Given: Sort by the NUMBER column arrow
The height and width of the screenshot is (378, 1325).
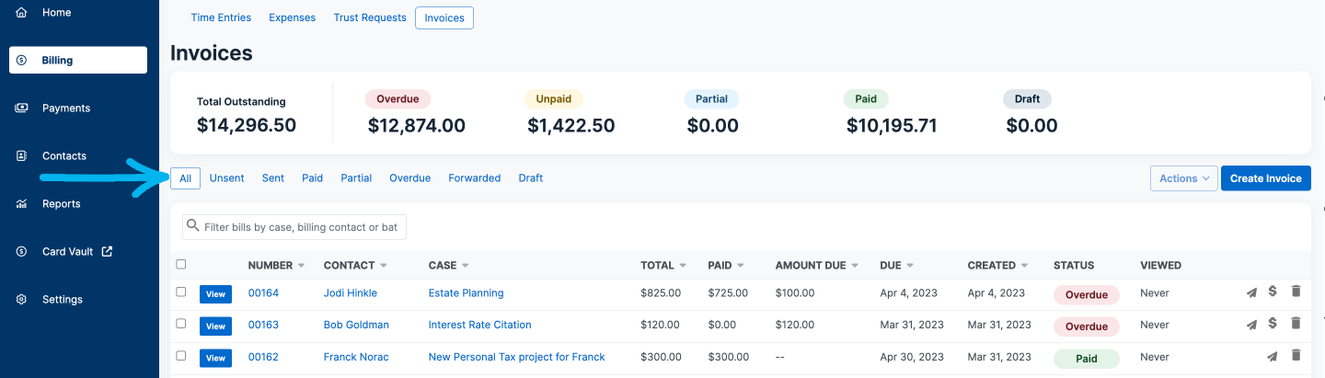Looking at the screenshot, I should [x=301, y=266].
